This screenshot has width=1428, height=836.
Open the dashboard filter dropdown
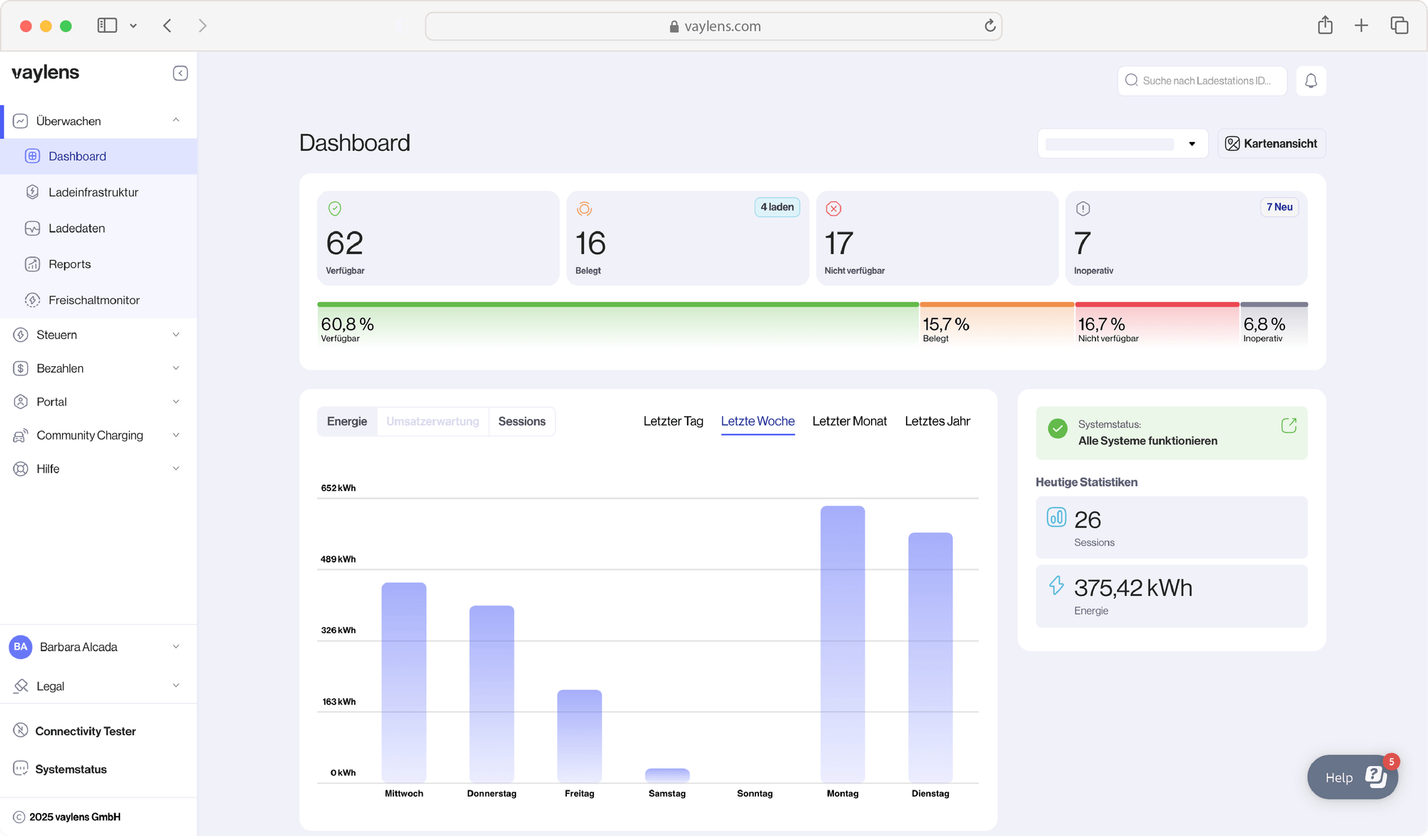[x=1122, y=143]
